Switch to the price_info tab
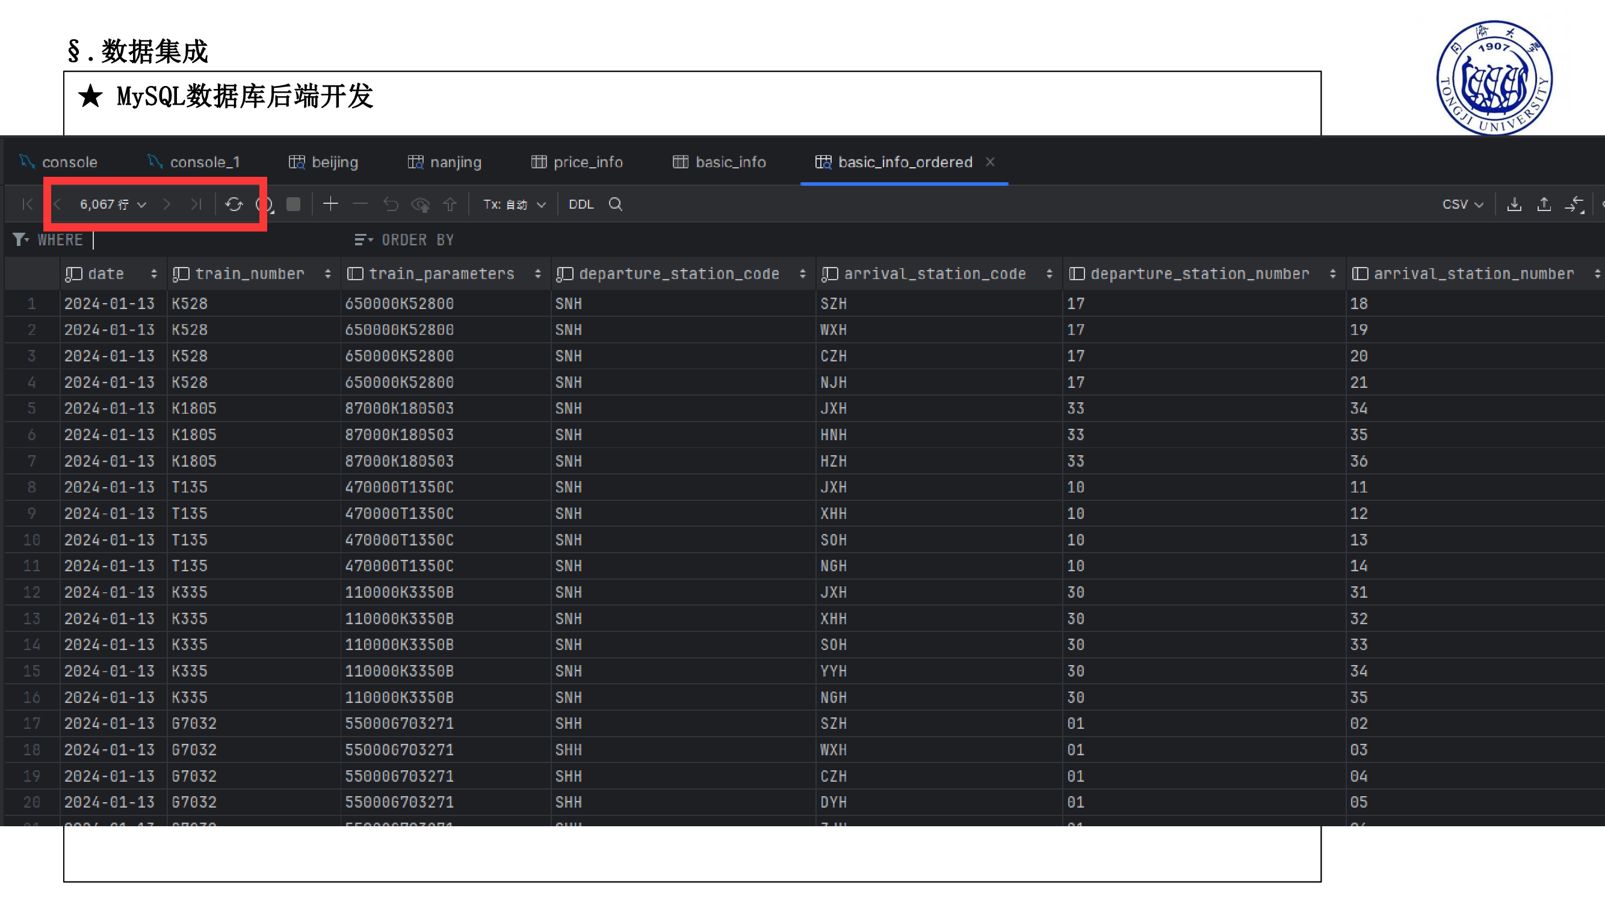This screenshot has height=902, width=1605. [577, 162]
